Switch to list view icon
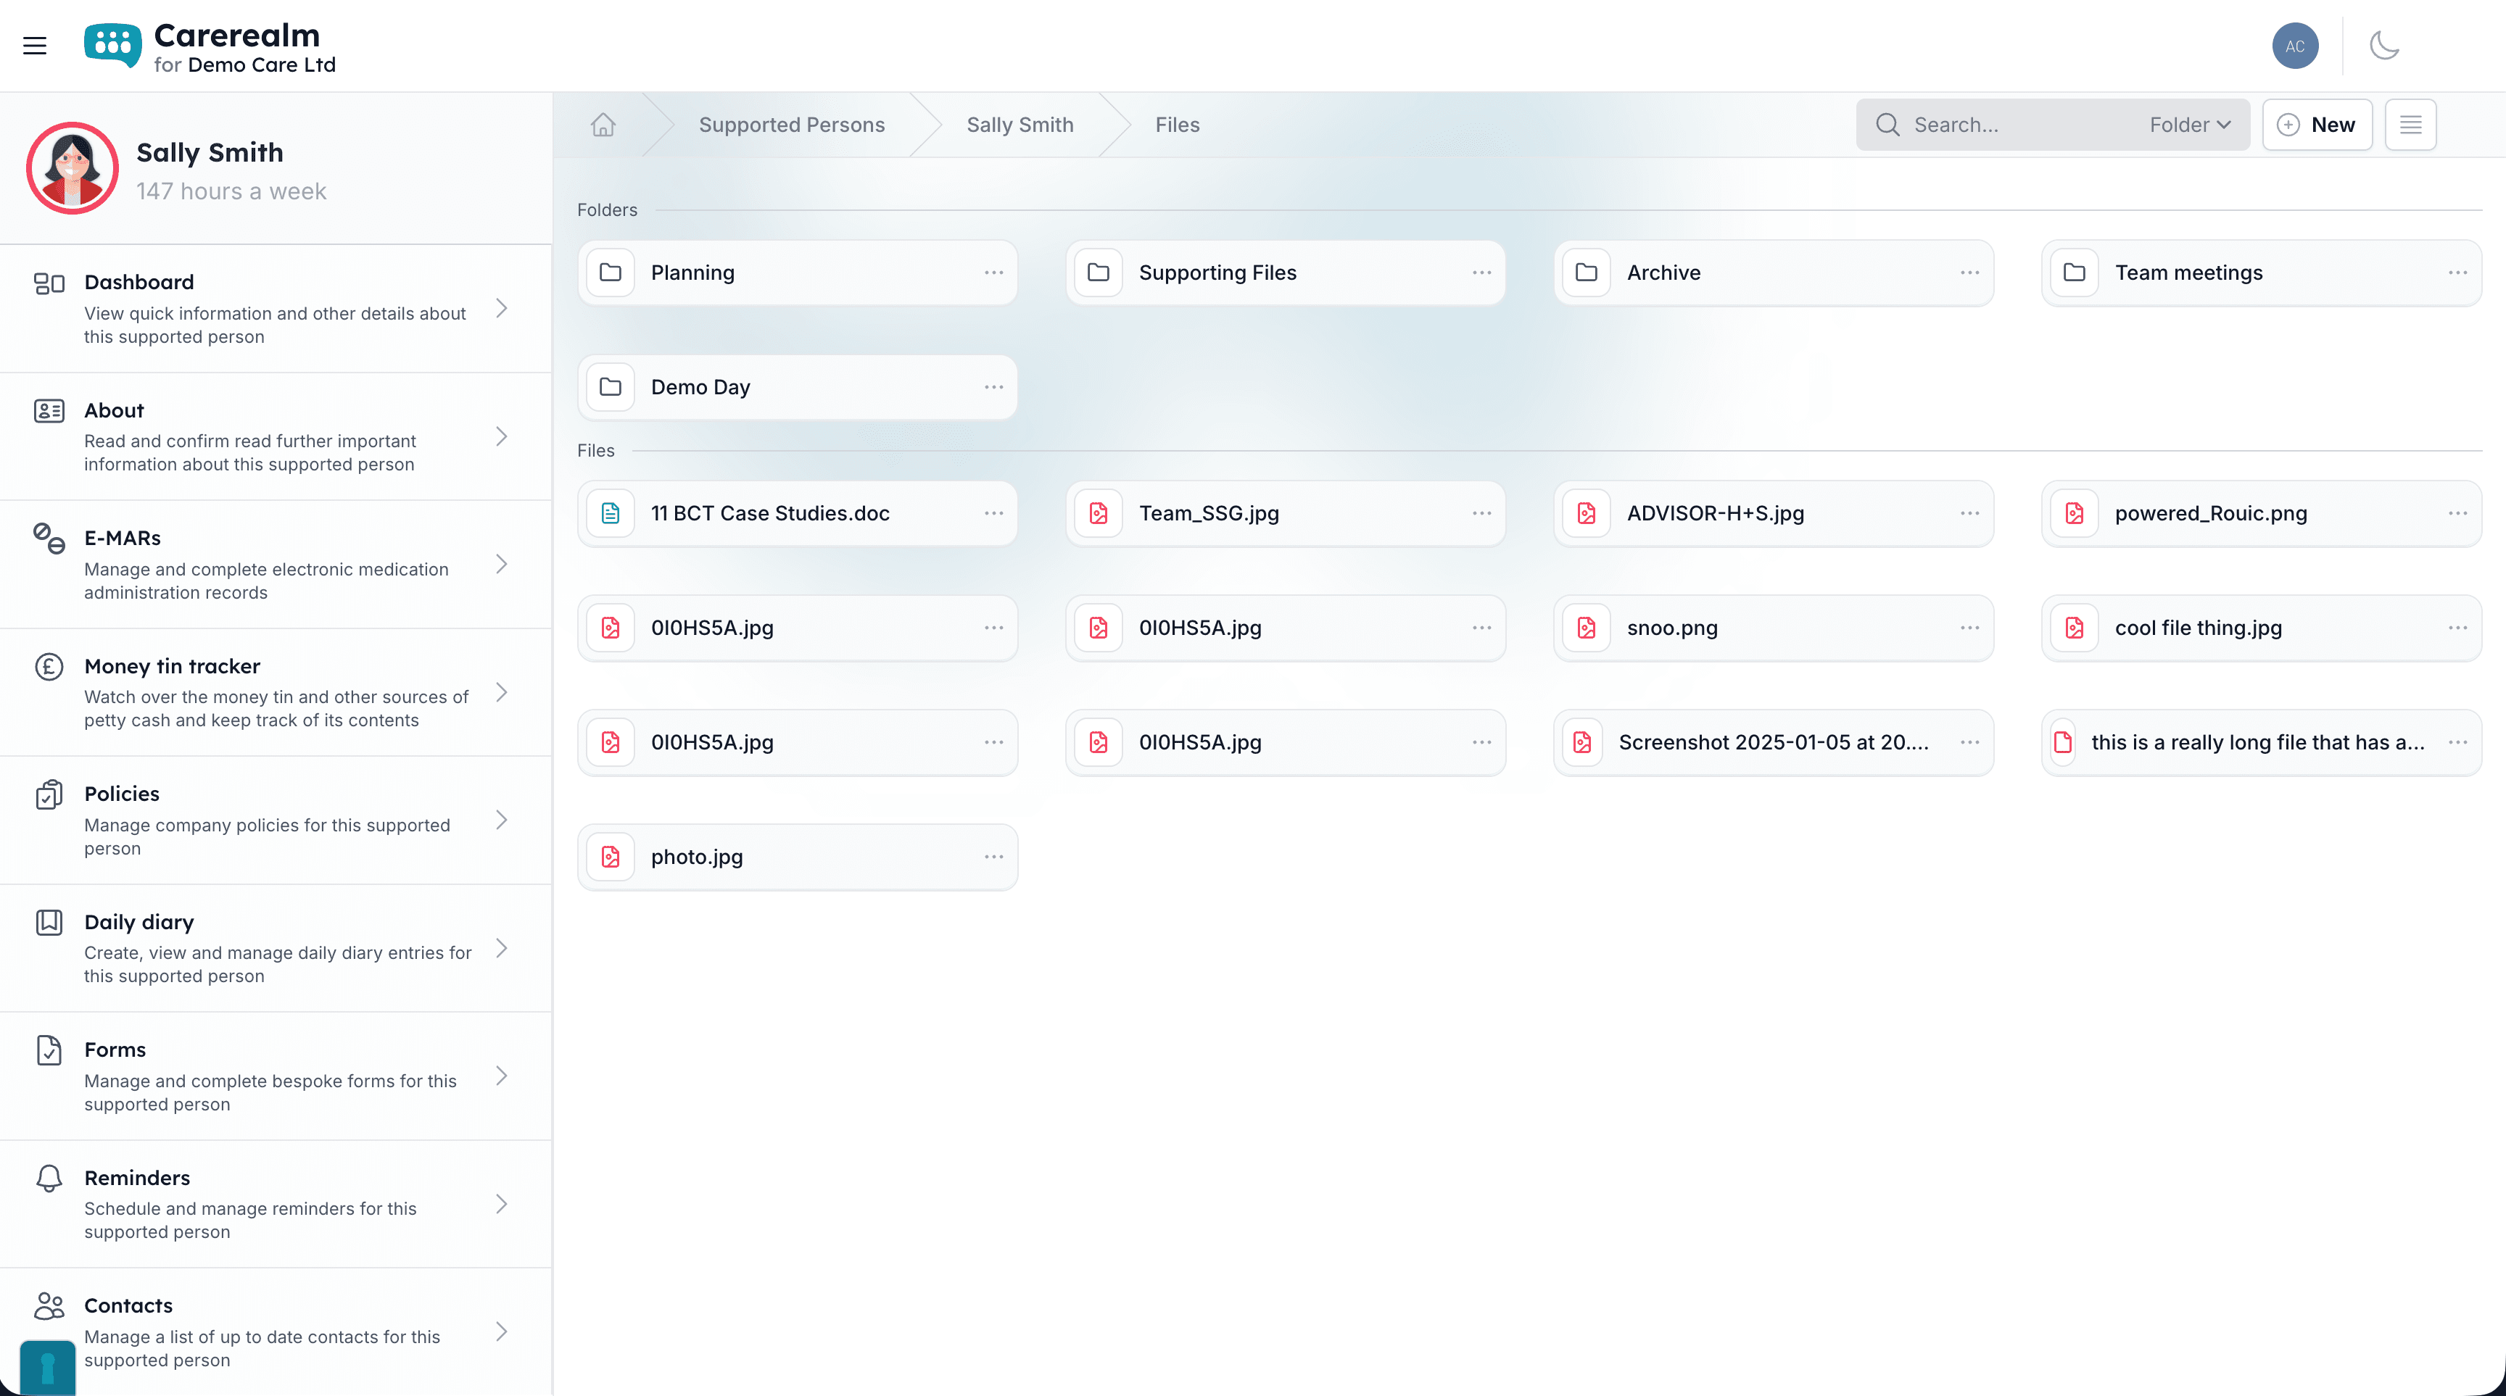Screen dimensions: 2506x1396 click(2411, 125)
